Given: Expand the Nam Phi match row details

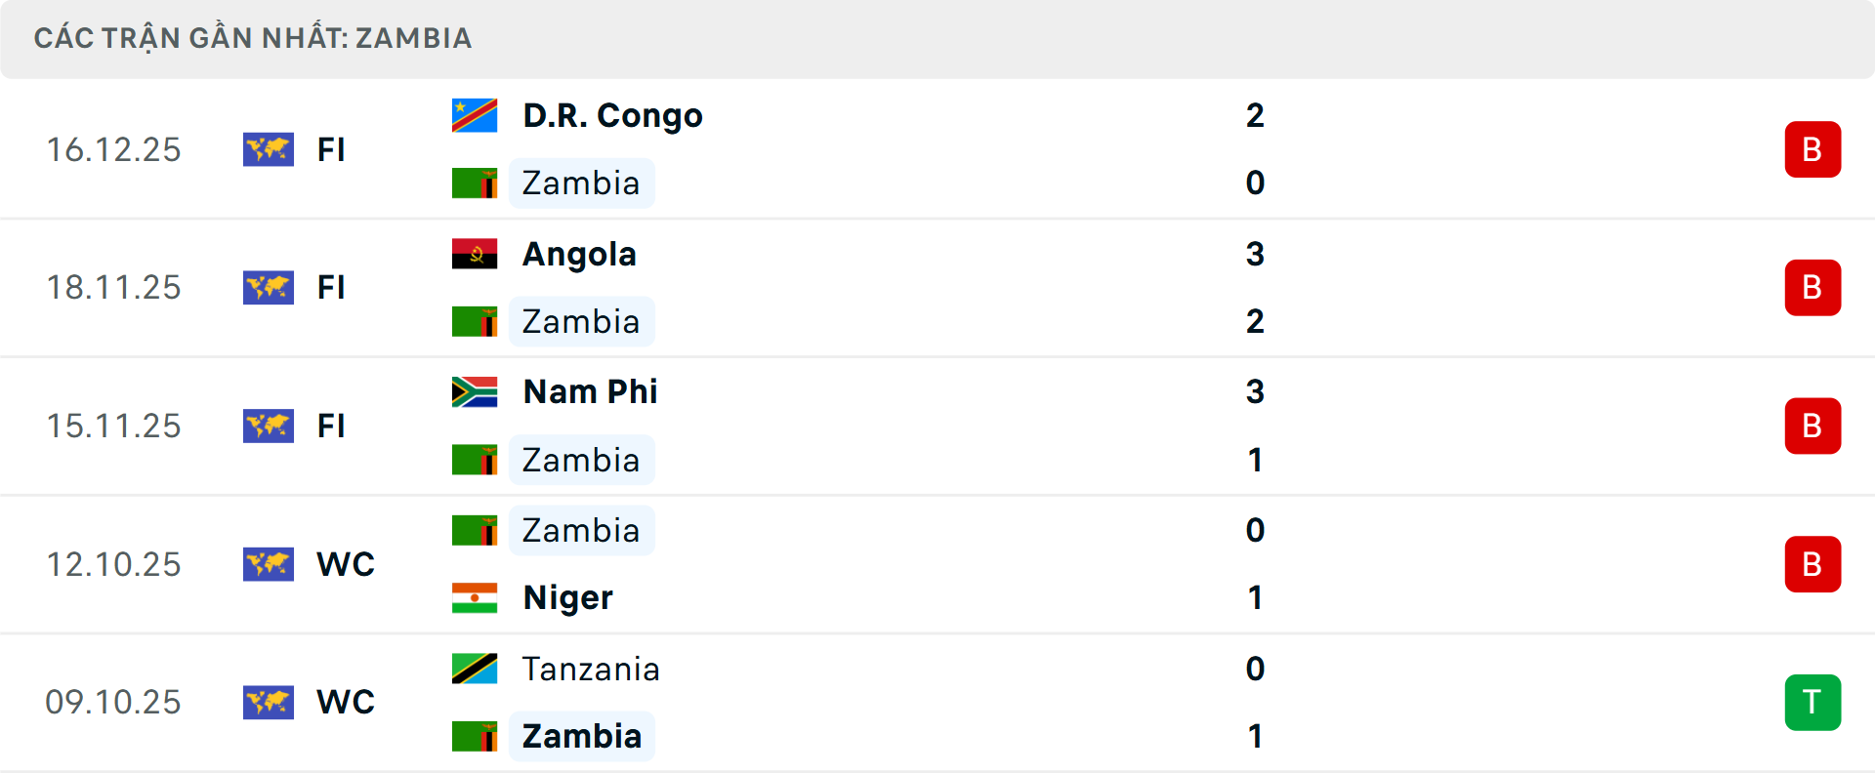Looking at the screenshot, I should (x=937, y=426).
